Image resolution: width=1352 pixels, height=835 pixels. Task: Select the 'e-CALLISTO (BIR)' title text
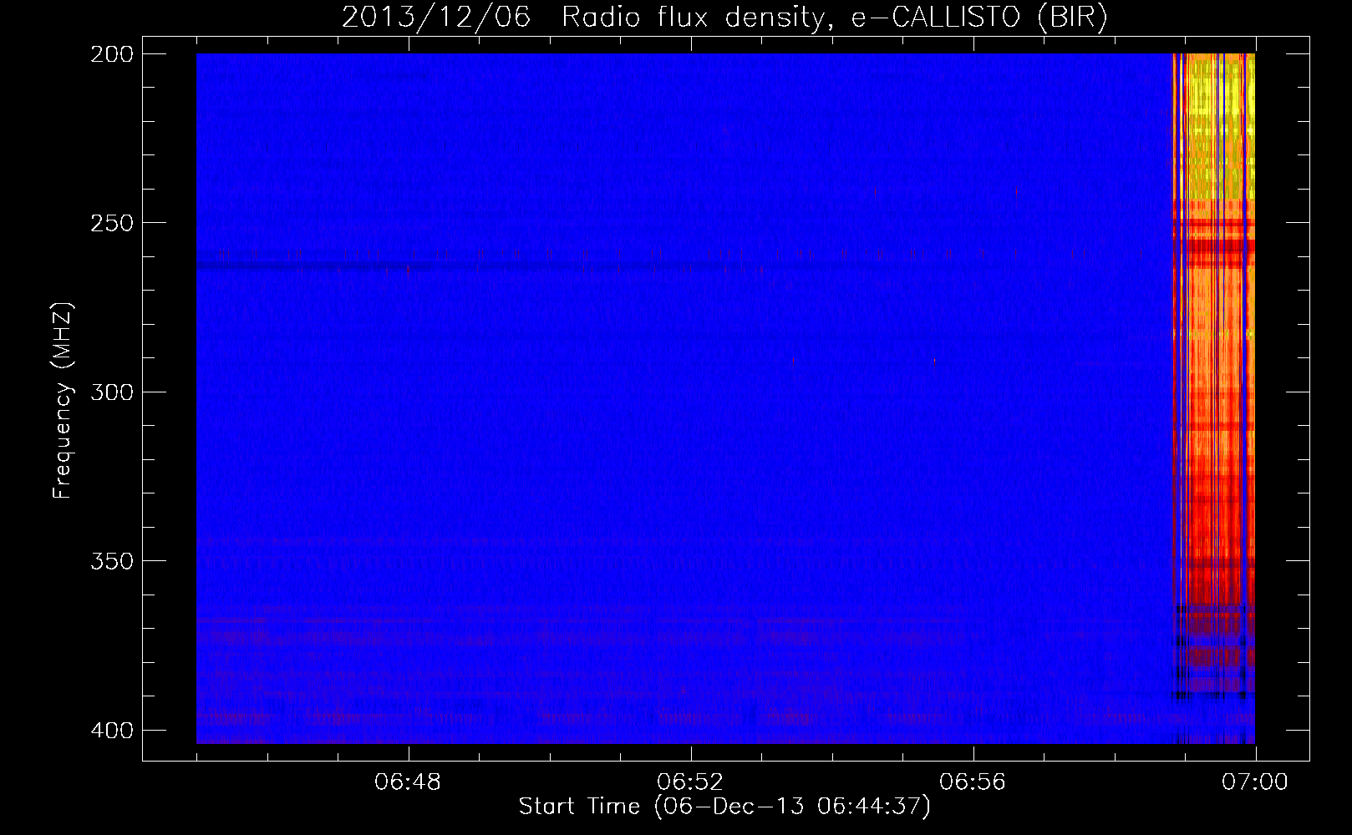tap(978, 18)
